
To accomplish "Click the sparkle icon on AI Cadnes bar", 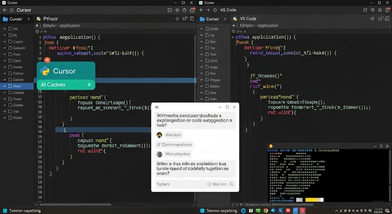I will pyautogui.click(x=89, y=85).
